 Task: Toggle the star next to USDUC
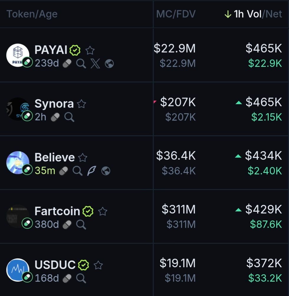pyautogui.click(x=98, y=265)
